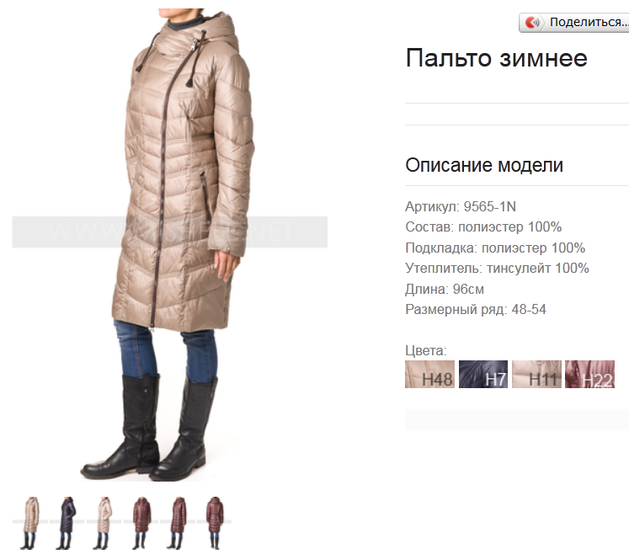Click the Размерный ряд 48-54 line
This screenshot has height=554, width=629.
coord(476,309)
